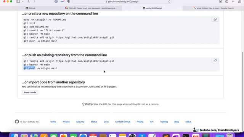
Task: Open the Blog footer link
Action: (177, 122)
